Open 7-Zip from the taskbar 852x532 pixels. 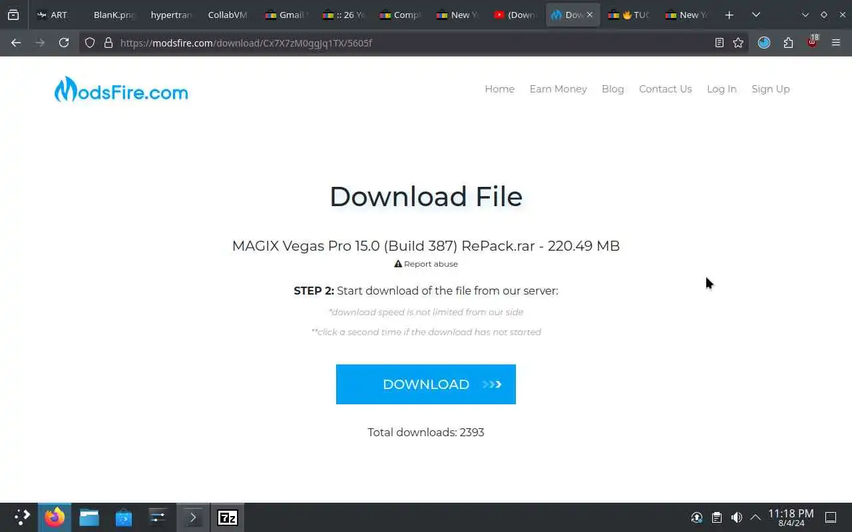[x=228, y=517]
